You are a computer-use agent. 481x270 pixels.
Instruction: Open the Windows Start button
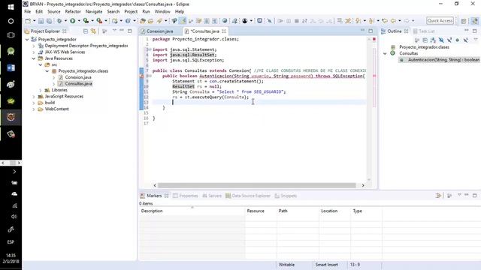(x=11, y=7)
